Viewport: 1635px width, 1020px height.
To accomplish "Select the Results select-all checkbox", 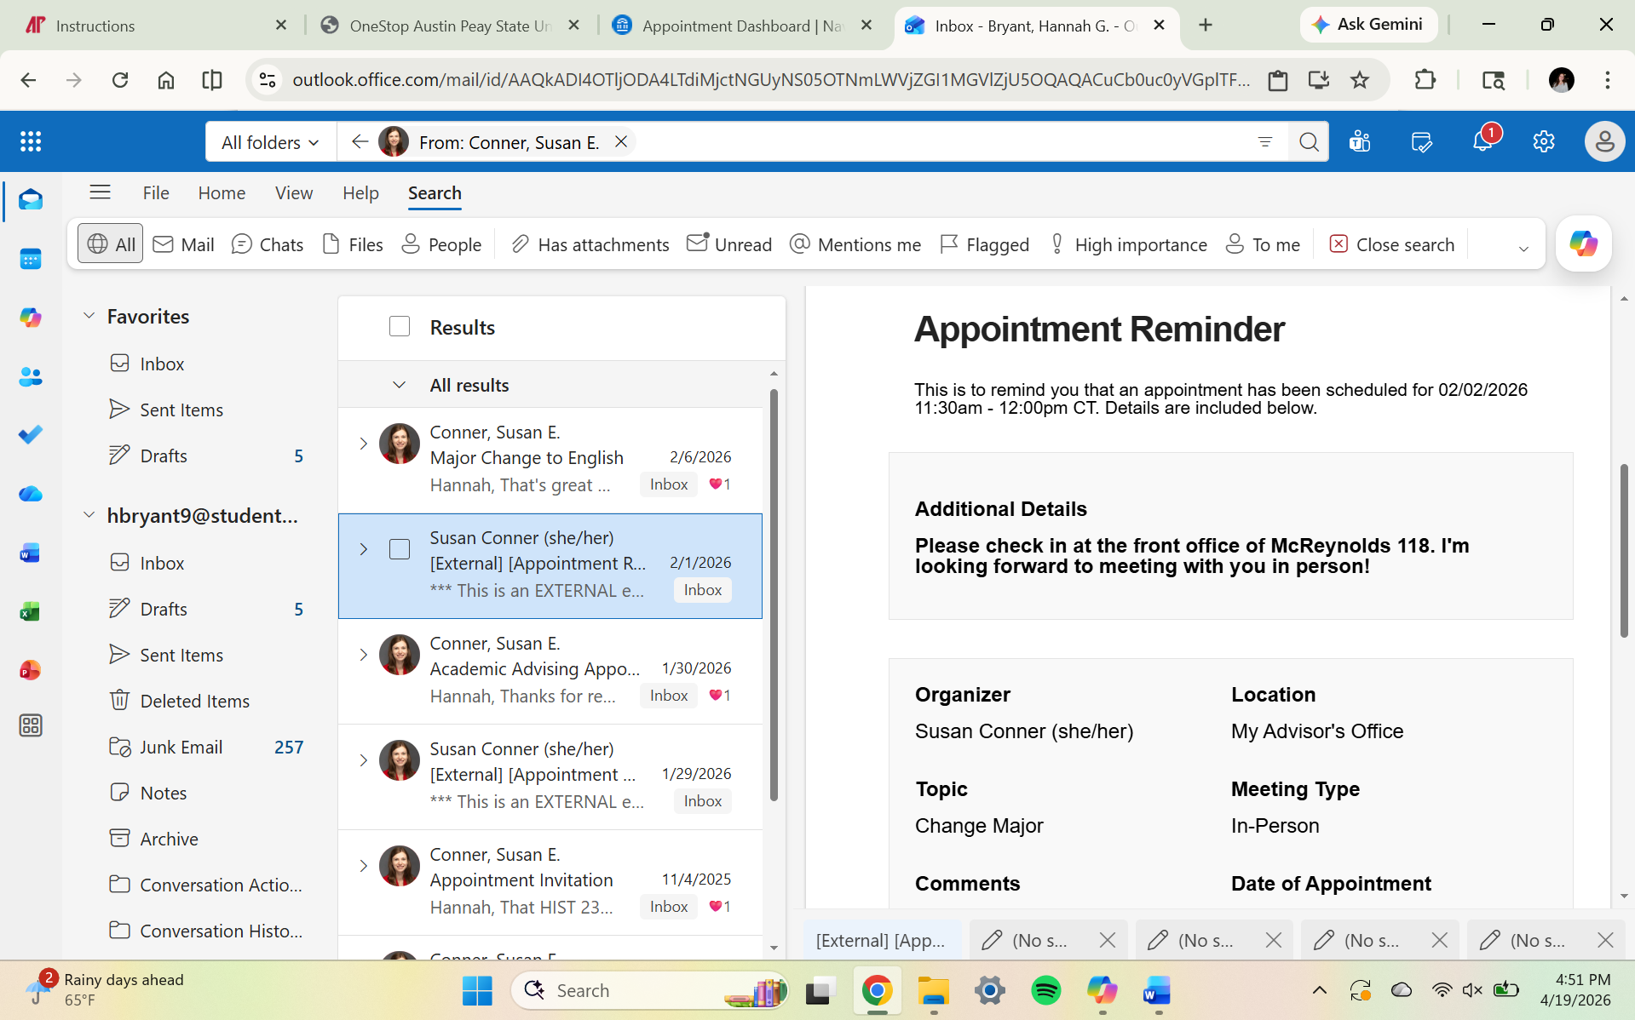I will 400,326.
